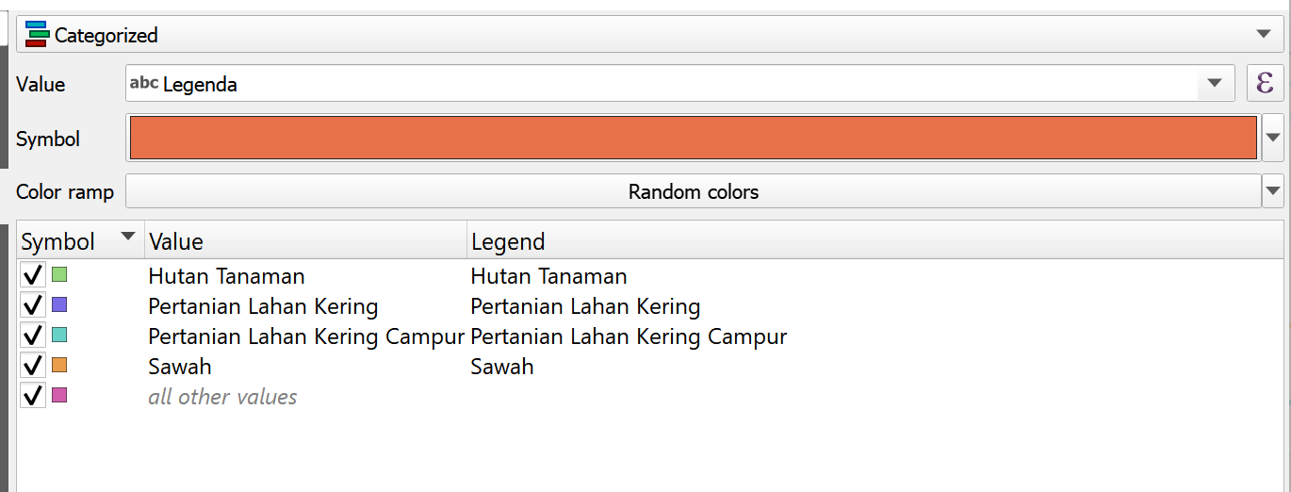Click the Pertanian Lahan Kering purple symbol
The width and height of the screenshot is (1291, 492).
(59, 305)
